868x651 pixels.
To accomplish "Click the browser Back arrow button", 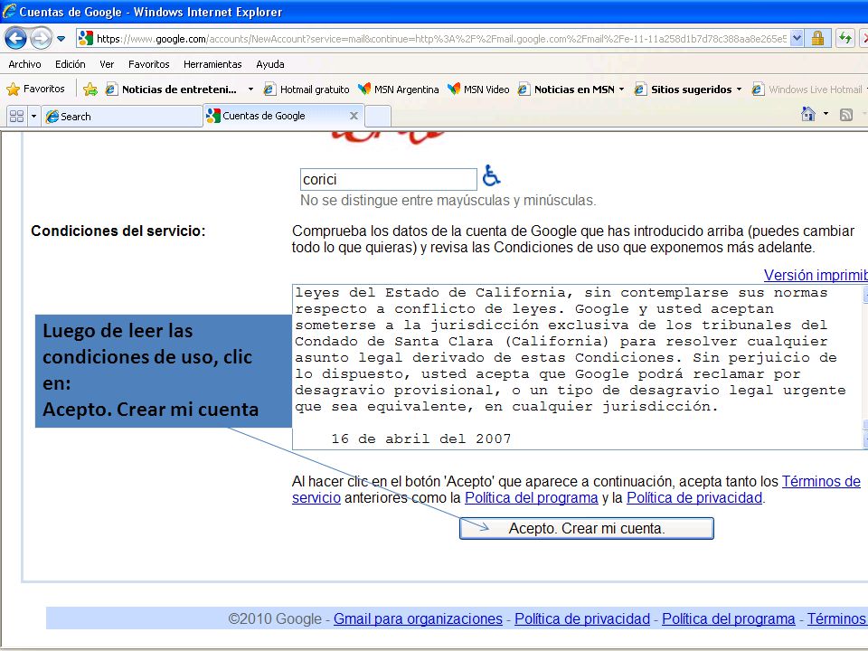I will (x=15, y=38).
